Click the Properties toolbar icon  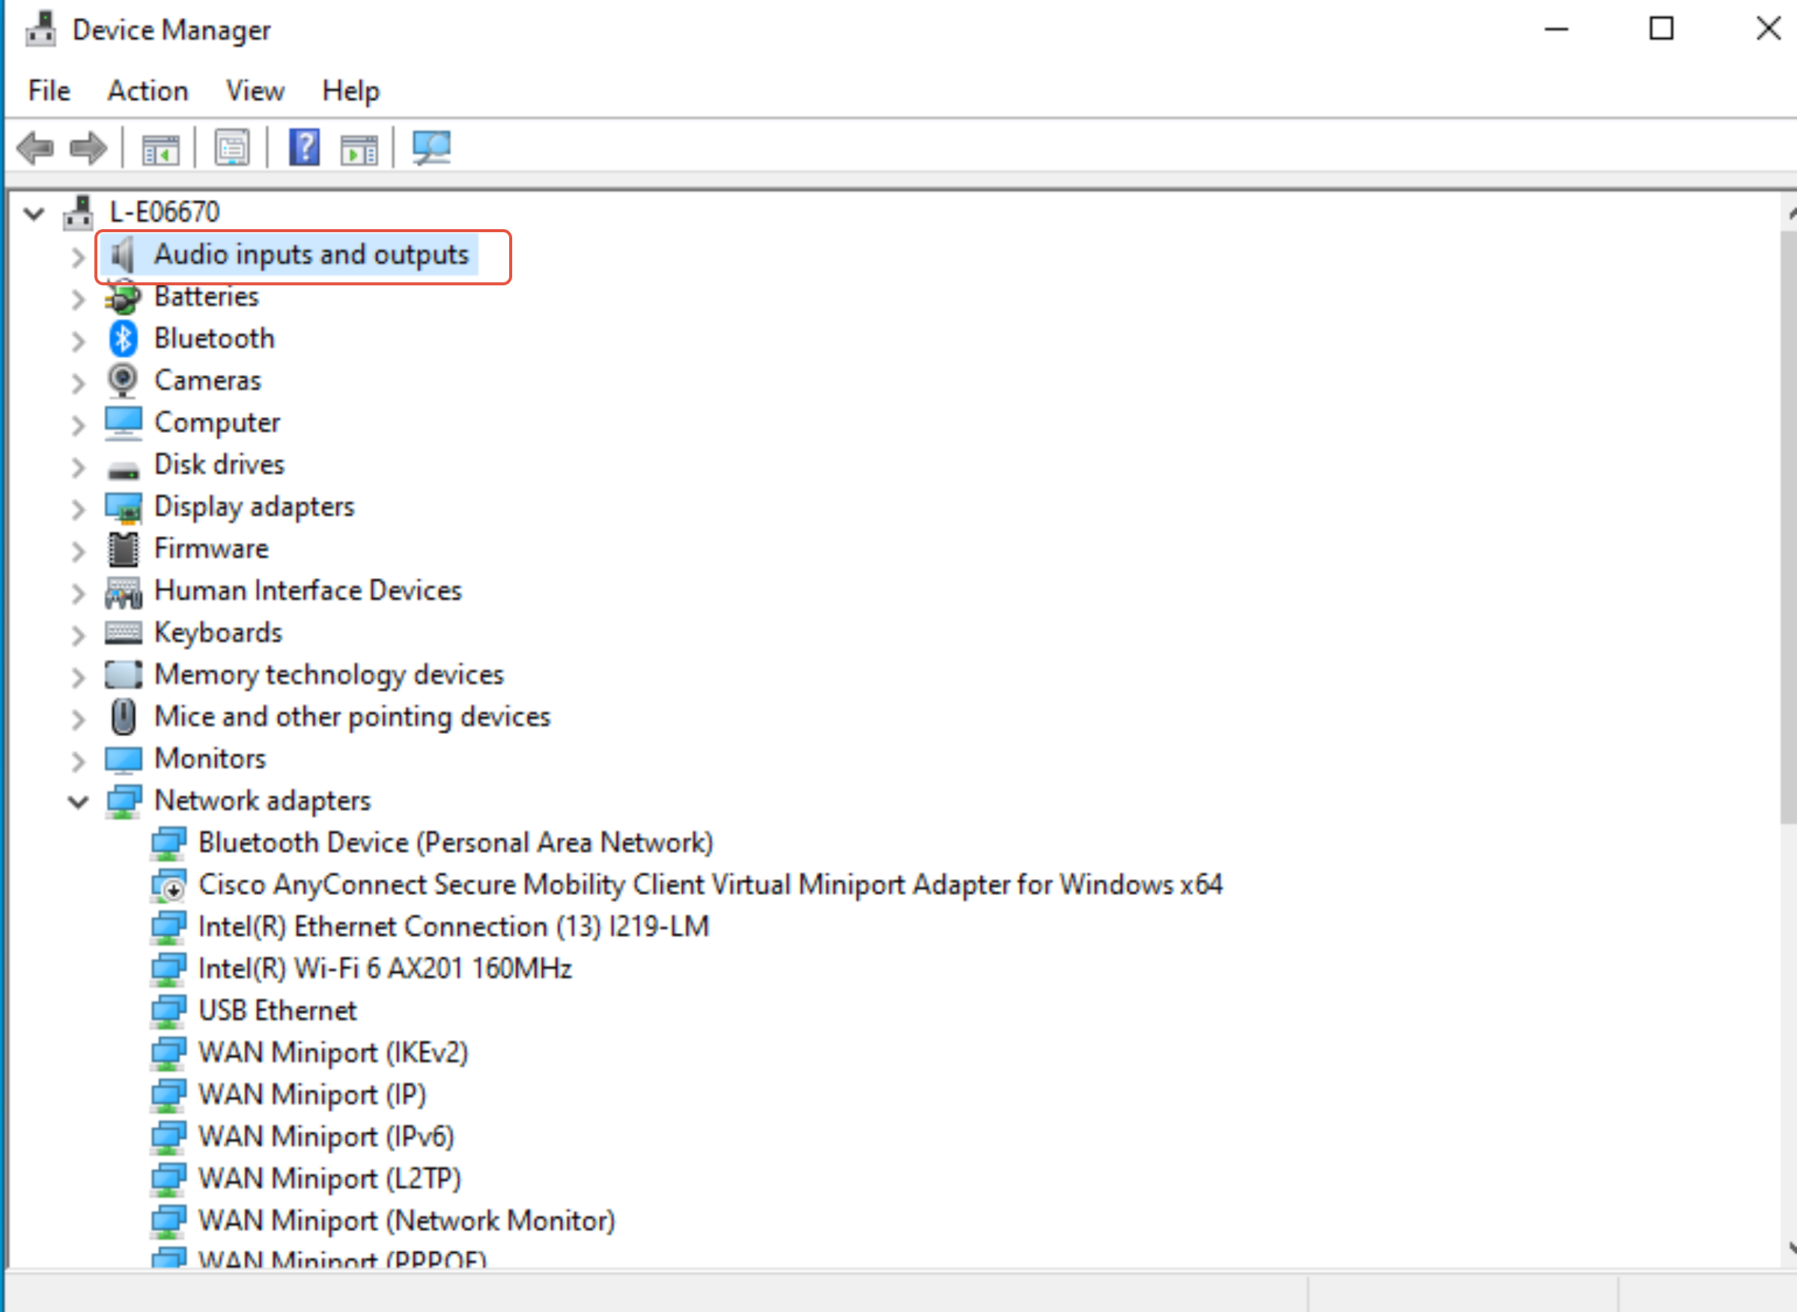232,148
